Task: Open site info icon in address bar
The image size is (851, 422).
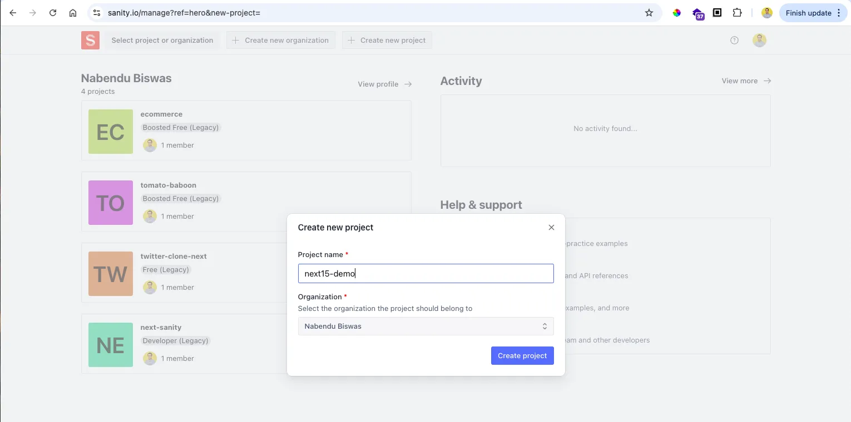Action: [x=97, y=13]
